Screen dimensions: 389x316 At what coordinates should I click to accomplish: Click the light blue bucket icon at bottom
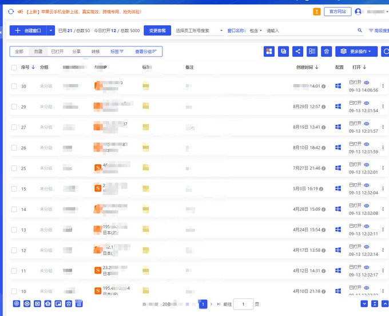[79, 303]
